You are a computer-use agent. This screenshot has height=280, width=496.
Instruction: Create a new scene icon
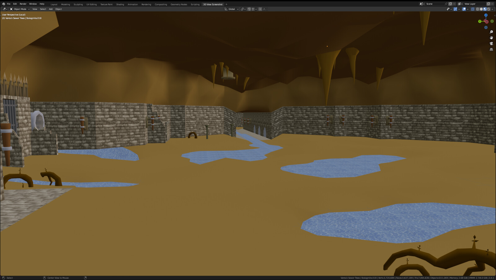tap(450, 4)
